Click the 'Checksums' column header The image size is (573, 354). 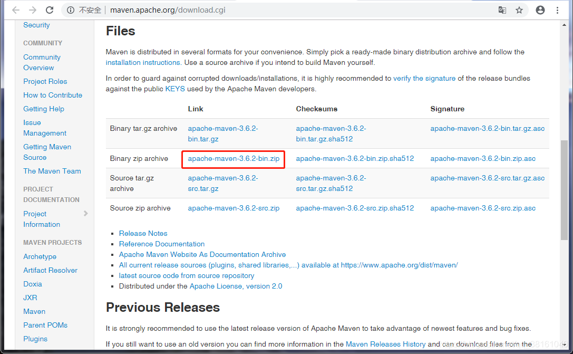(316, 109)
